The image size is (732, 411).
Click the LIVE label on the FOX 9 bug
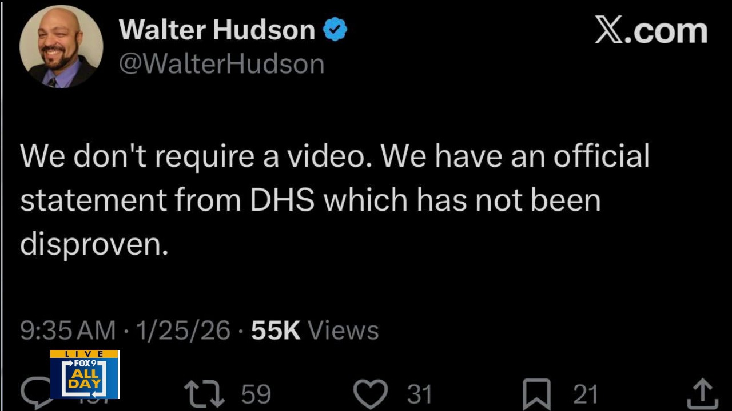[x=85, y=354]
